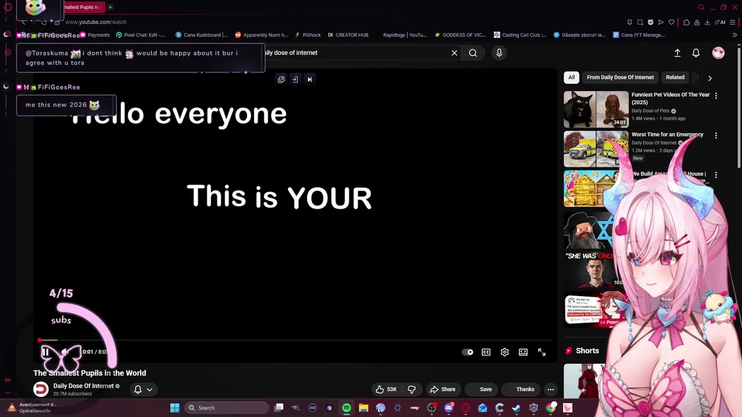Show more bookmarks overflow chevron
Viewport: 742px width, 417px height.
(x=734, y=35)
